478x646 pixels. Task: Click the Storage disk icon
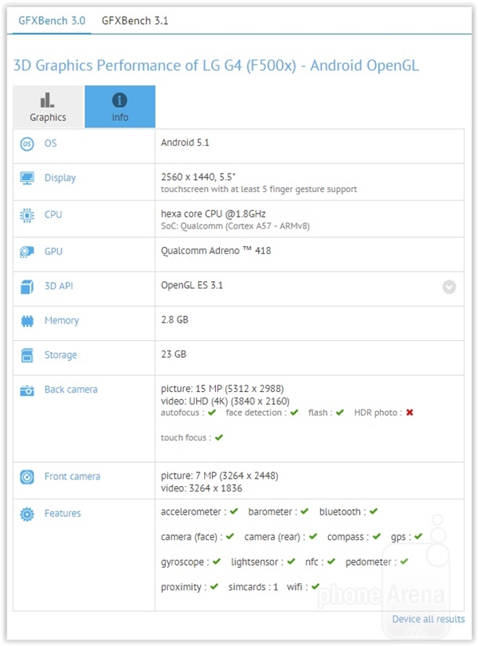27,355
